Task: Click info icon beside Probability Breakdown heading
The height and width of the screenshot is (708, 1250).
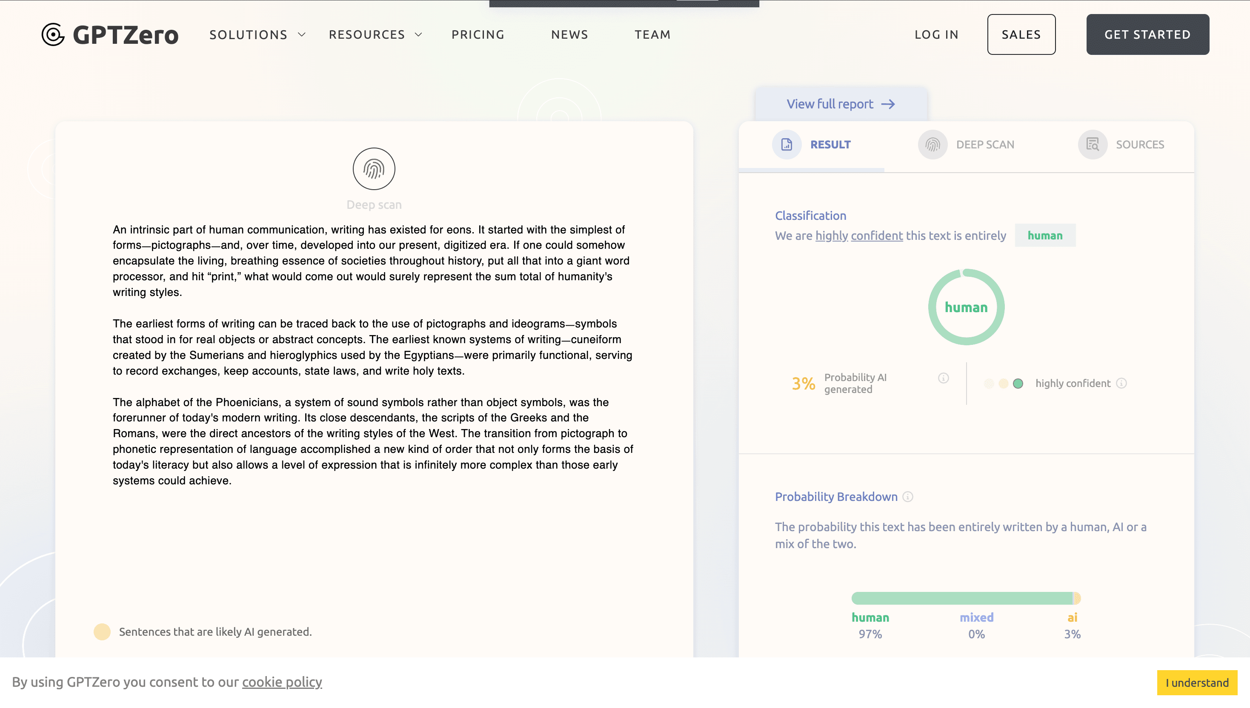Action: [x=907, y=497]
